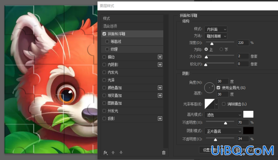This screenshot has height=160, width=278.
Task: Adjust shadow 不透明度(C) slider handle
Action: click(x=215, y=140)
